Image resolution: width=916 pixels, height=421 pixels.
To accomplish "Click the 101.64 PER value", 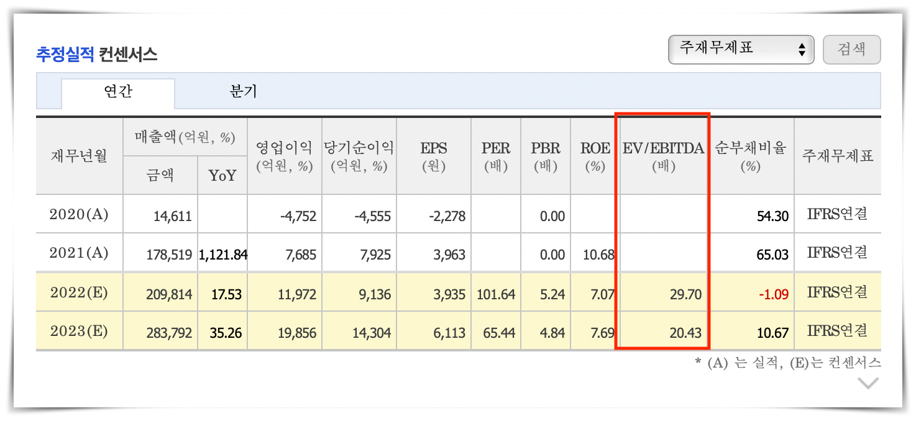I will click(496, 294).
